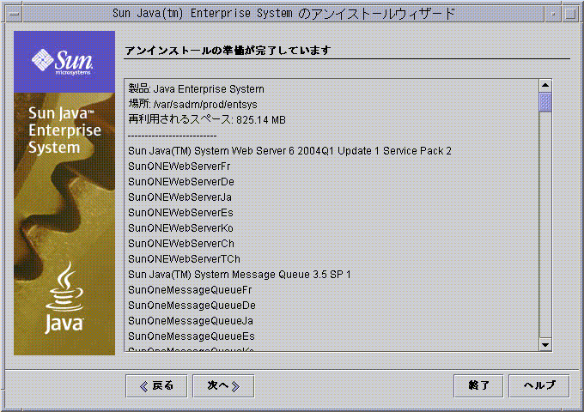Select the SunONEWebServerTCh entry
This screenshot has width=584, height=412.
coord(184,259)
